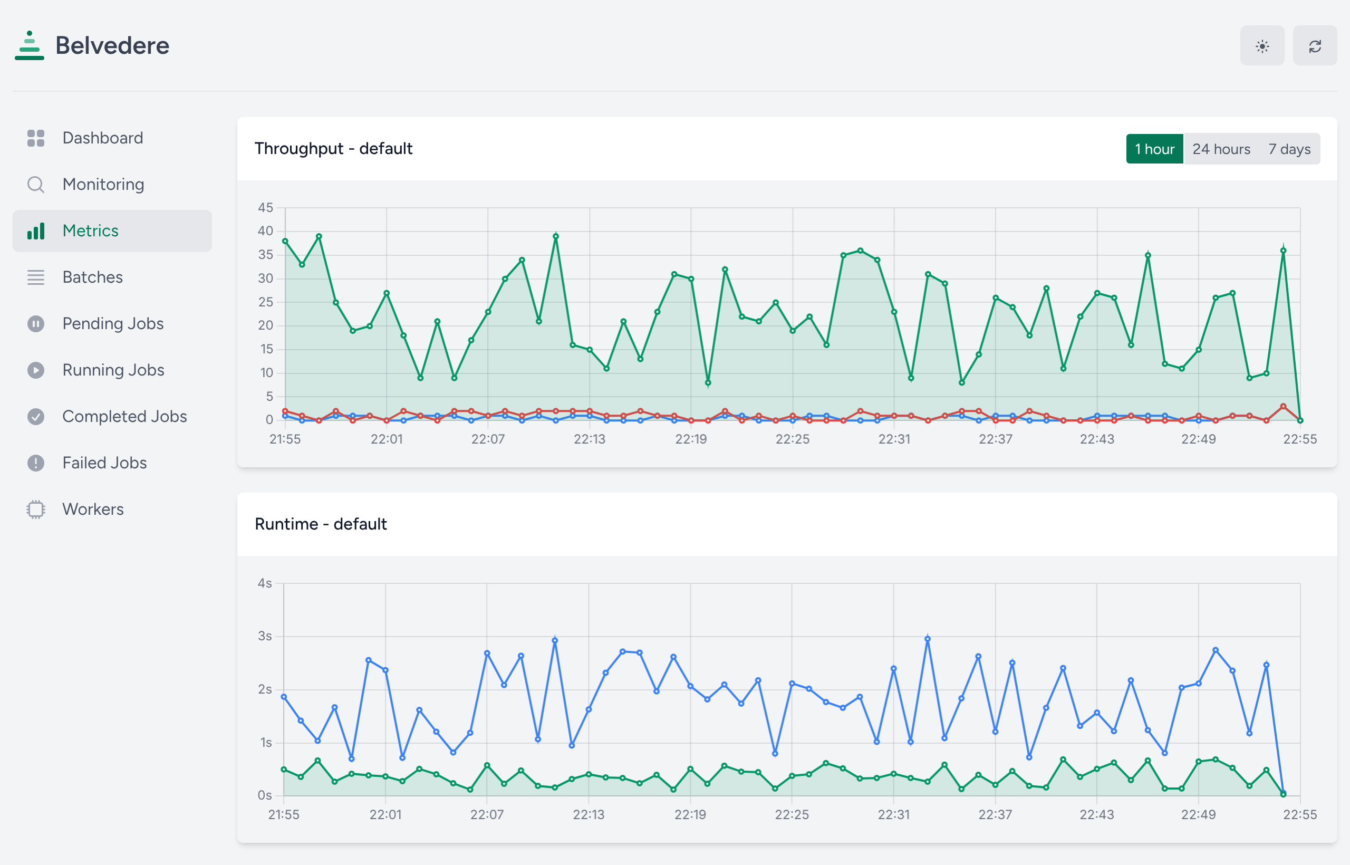View Running Jobs list
The width and height of the screenshot is (1350, 865).
pyautogui.click(x=112, y=370)
